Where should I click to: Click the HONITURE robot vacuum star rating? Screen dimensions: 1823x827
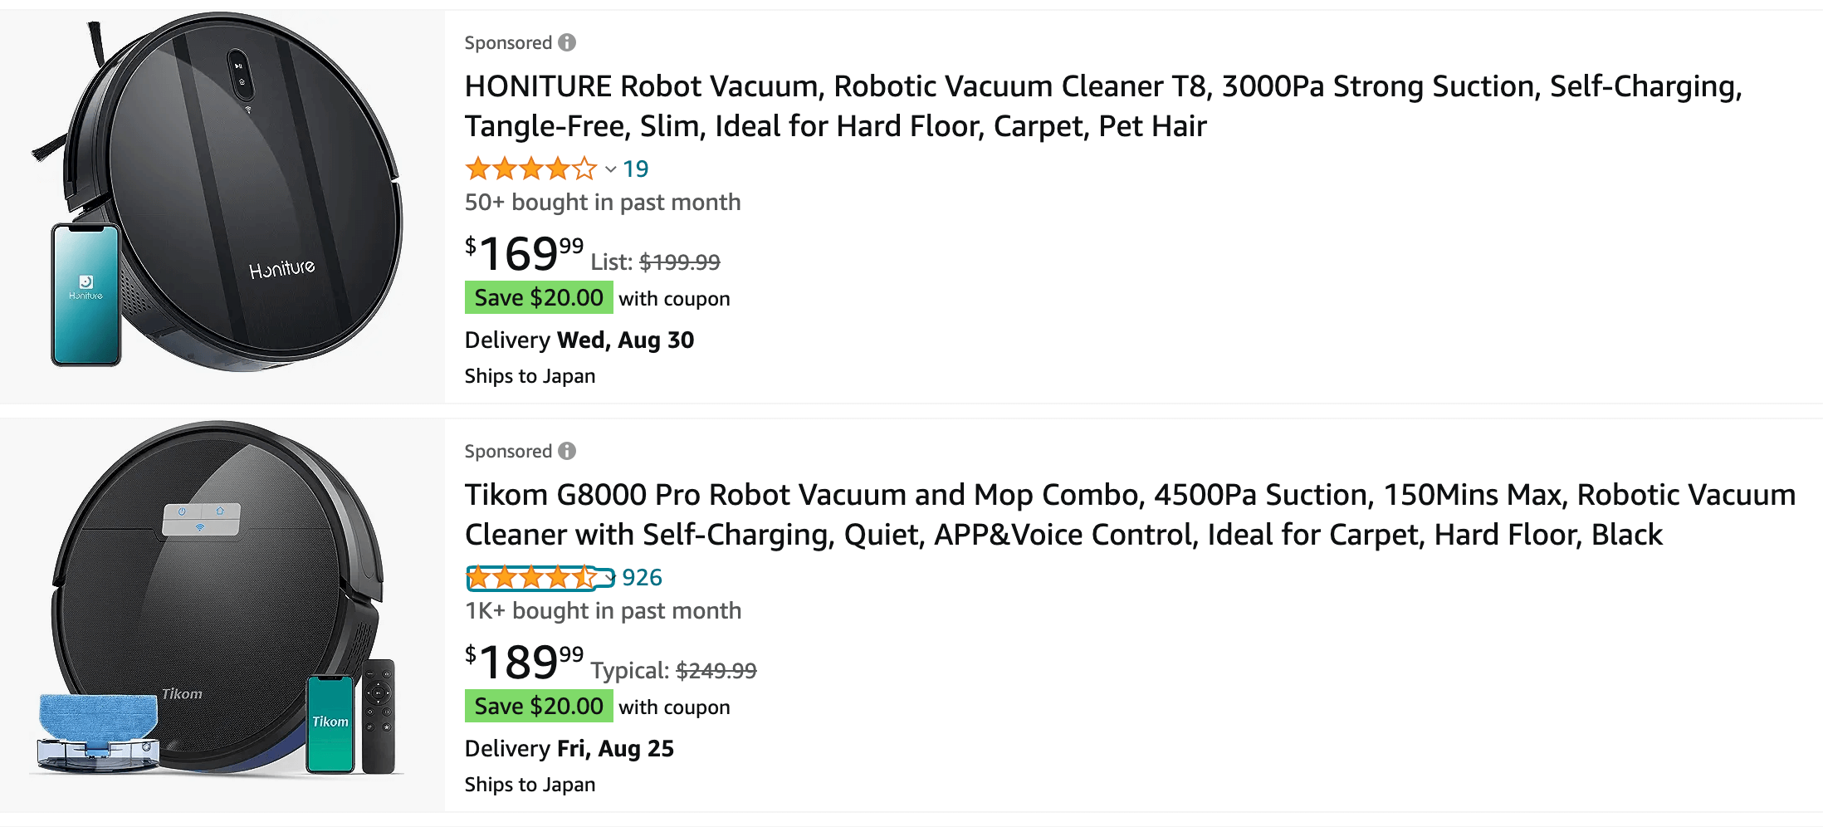530,169
